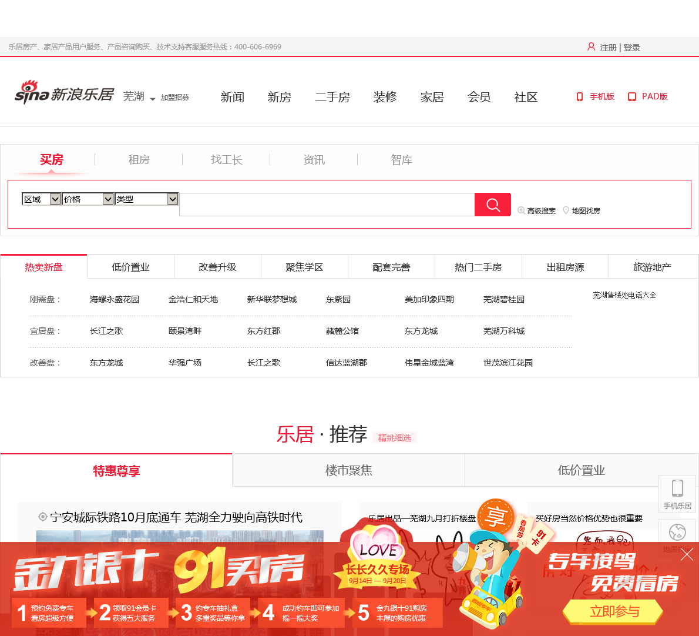Select the 热卖新盘 category tab
This screenshot has width=699, height=636.
pos(43,267)
